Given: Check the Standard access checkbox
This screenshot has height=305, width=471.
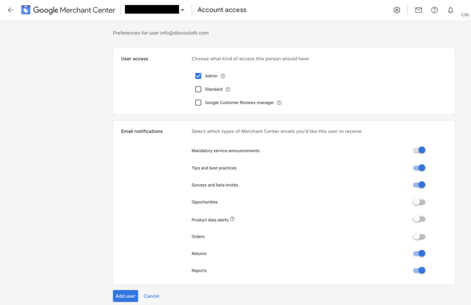Looking at the screenshot, I should (198, 89).
